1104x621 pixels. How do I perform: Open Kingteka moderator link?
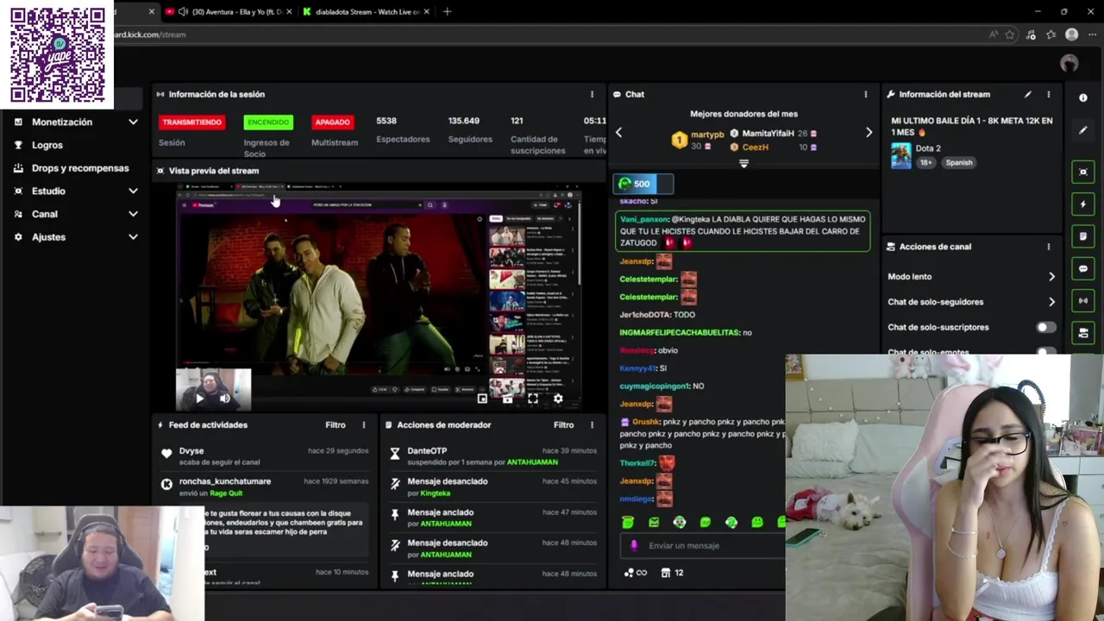click(435, 493)
